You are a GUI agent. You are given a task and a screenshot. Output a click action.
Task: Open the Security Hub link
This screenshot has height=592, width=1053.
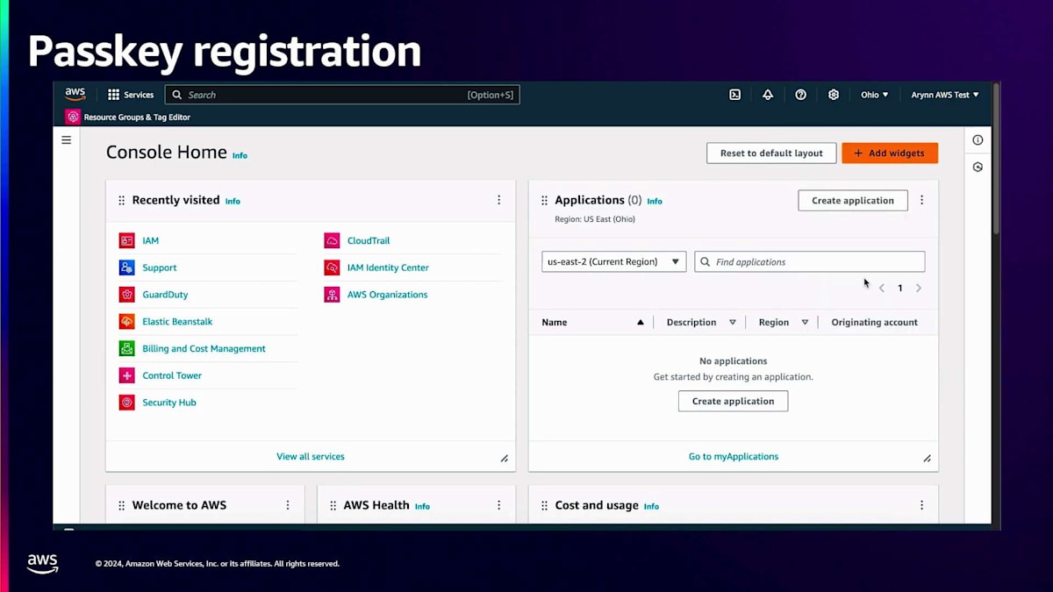coord(169,403)
